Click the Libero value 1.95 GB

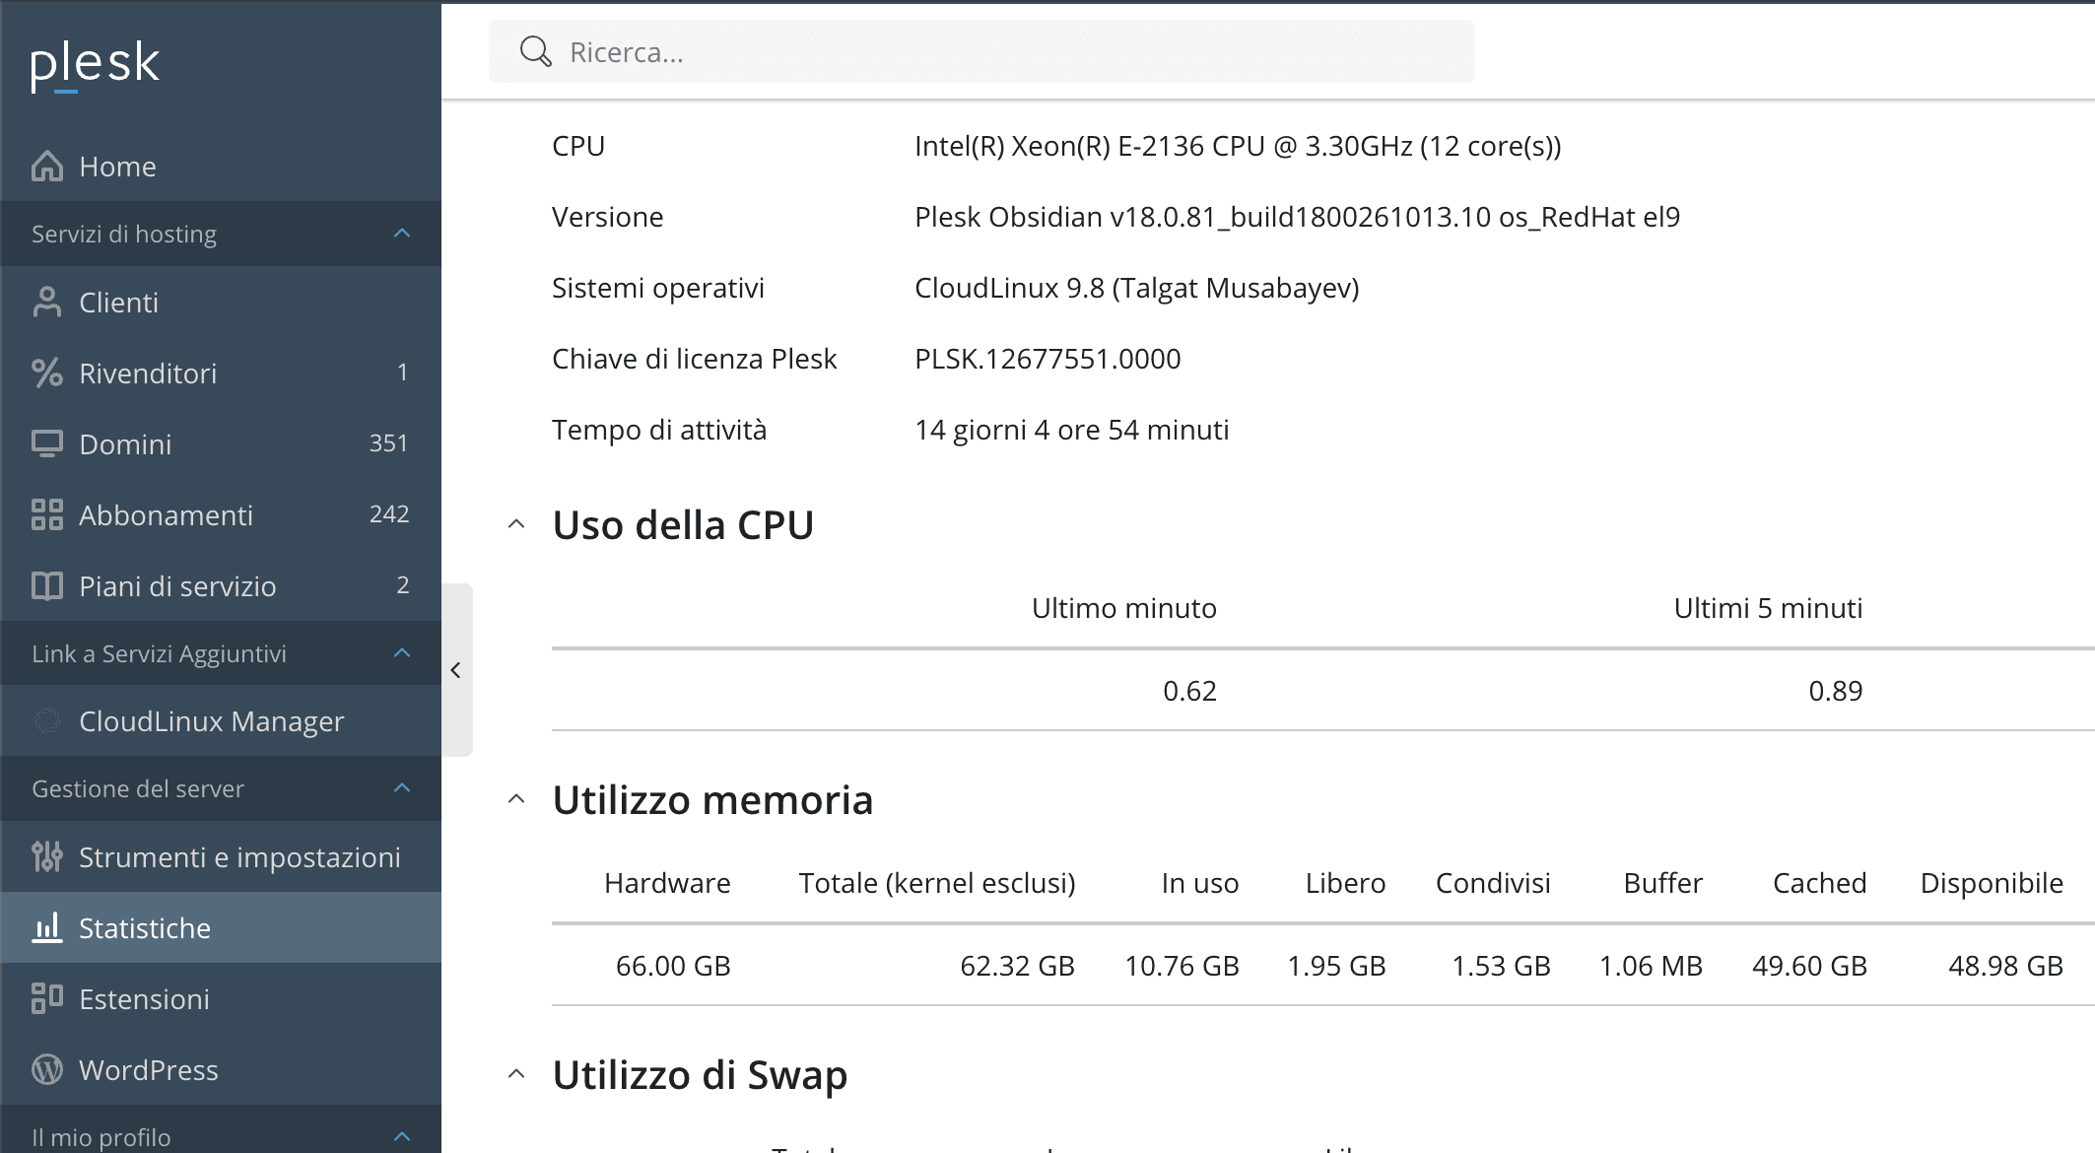[1336, 966]
